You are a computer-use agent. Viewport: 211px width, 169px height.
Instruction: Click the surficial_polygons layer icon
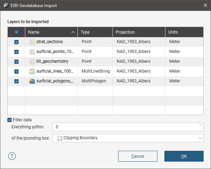pyautogui.click(x=32, y=81)
